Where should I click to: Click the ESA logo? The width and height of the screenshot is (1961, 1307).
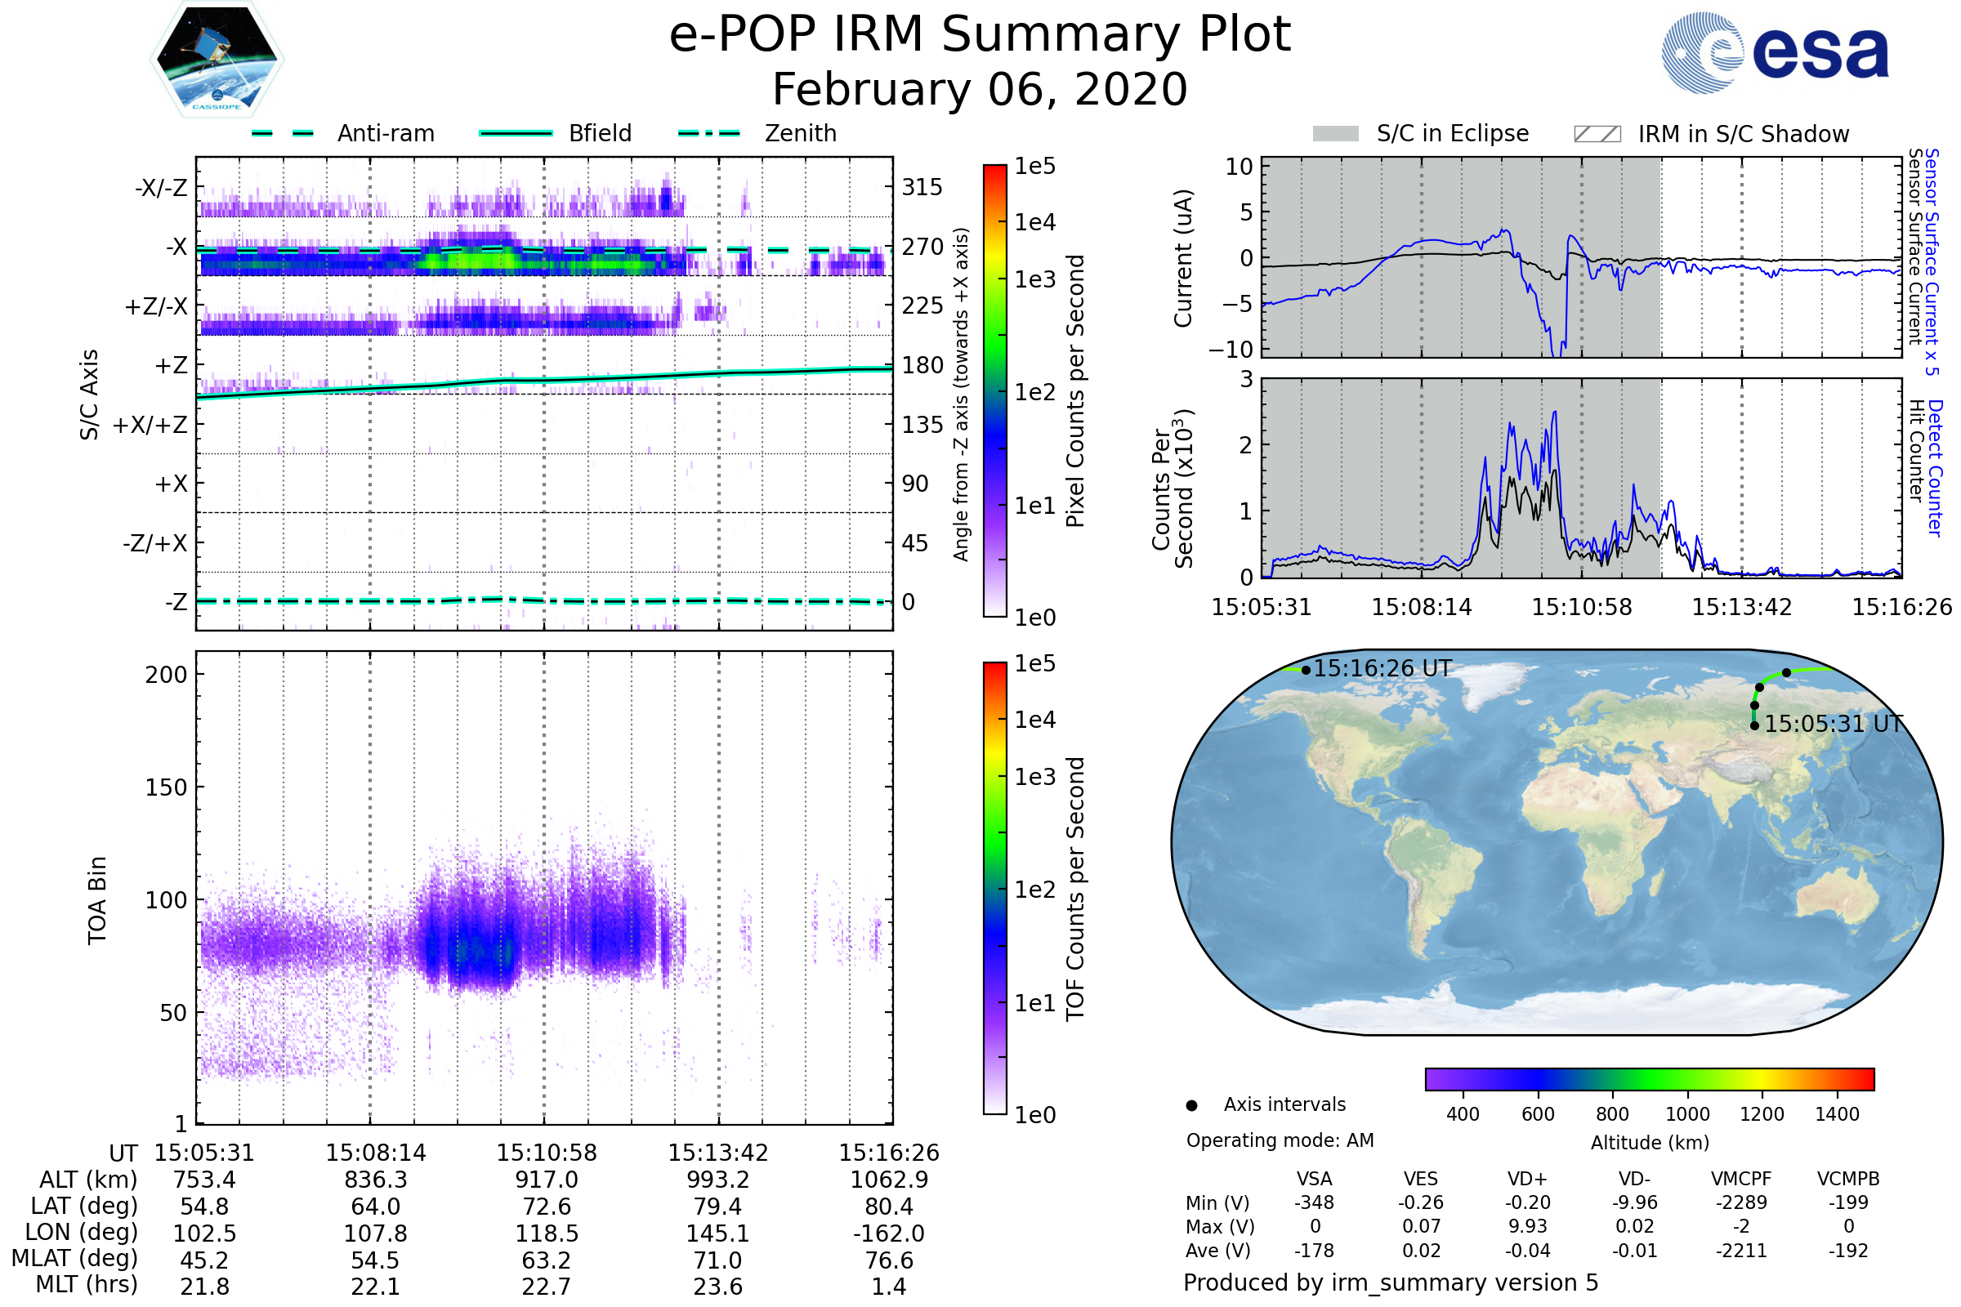pyautogui.click(x=1775, y=52)
